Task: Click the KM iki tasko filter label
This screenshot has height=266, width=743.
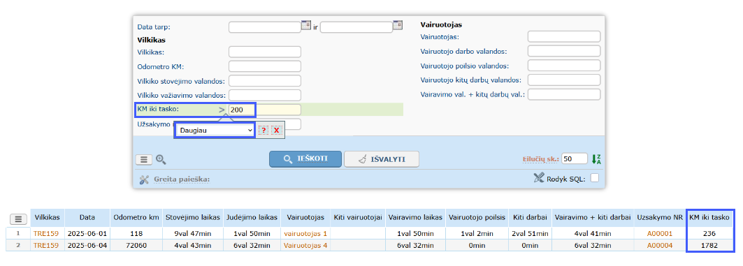Action: [x=158, y=110]
